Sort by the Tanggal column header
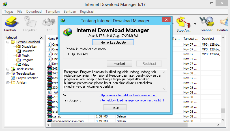Screen dimensions: 230x131 point(191,39)
